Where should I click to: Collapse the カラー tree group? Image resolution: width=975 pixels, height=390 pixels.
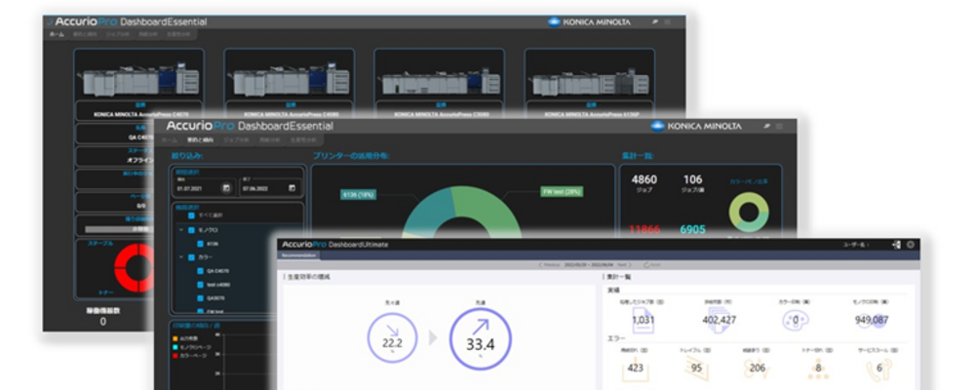click(x=179, y=258)
